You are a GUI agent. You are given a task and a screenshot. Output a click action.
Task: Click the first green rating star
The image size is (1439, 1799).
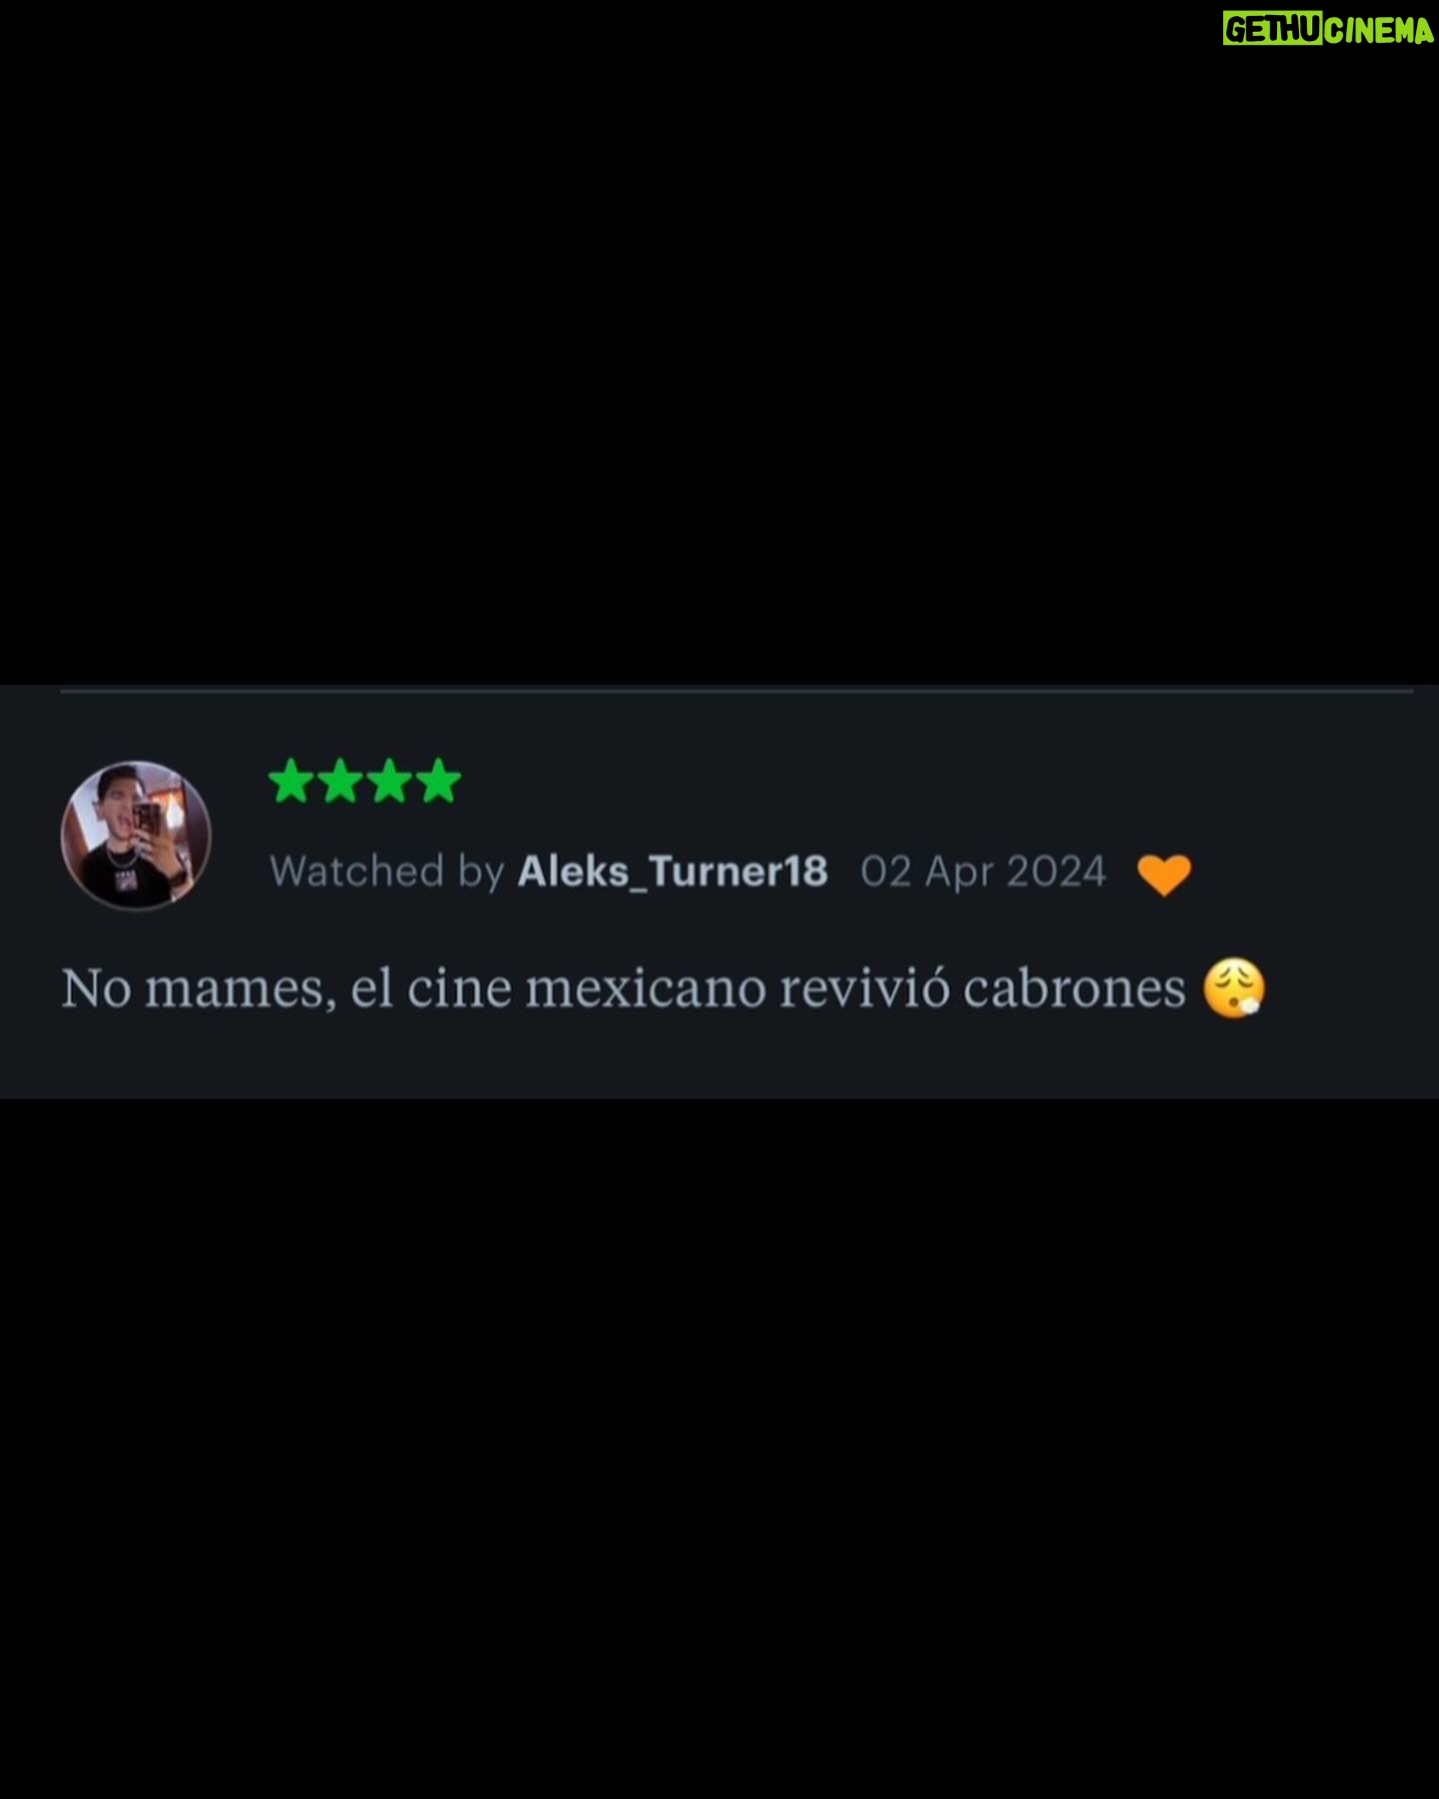291,782
